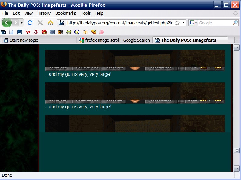Open the File menu
This screenshot has width=241, height=180.
click(x=5, y=14)
